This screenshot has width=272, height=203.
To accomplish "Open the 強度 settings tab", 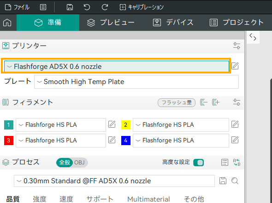I will tap(40, 199).
